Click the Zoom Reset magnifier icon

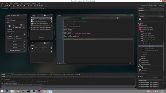[x=37, y=6]
